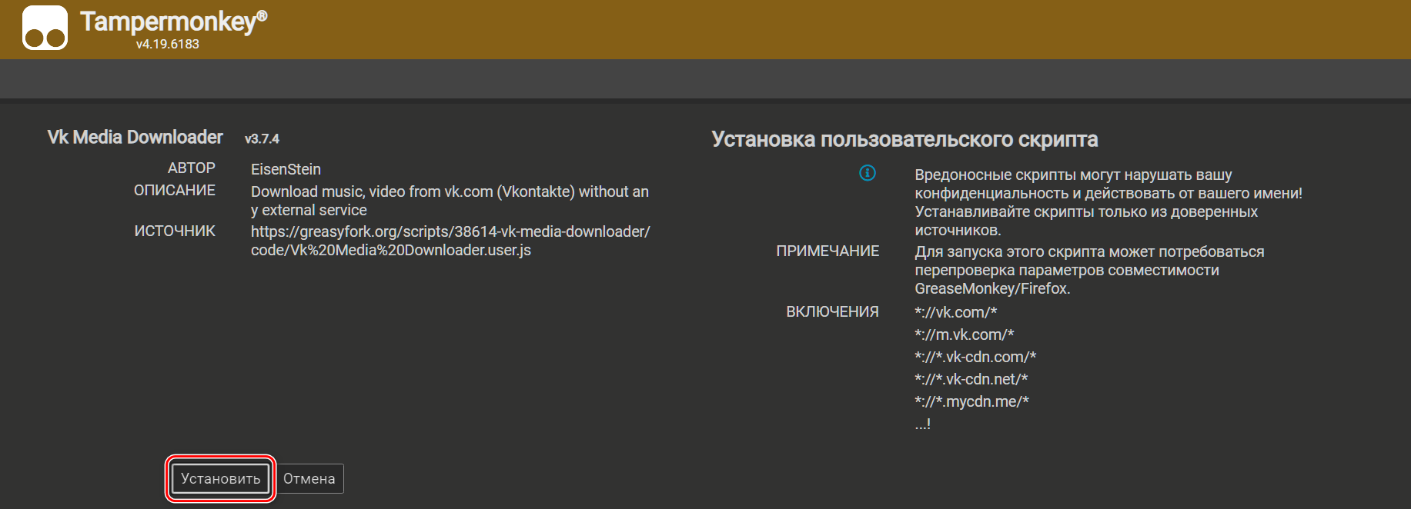The width and height of the screenshot is (1411, 509).
Task: Expand the truncated includes list "...!"
Action: (923, 424)
